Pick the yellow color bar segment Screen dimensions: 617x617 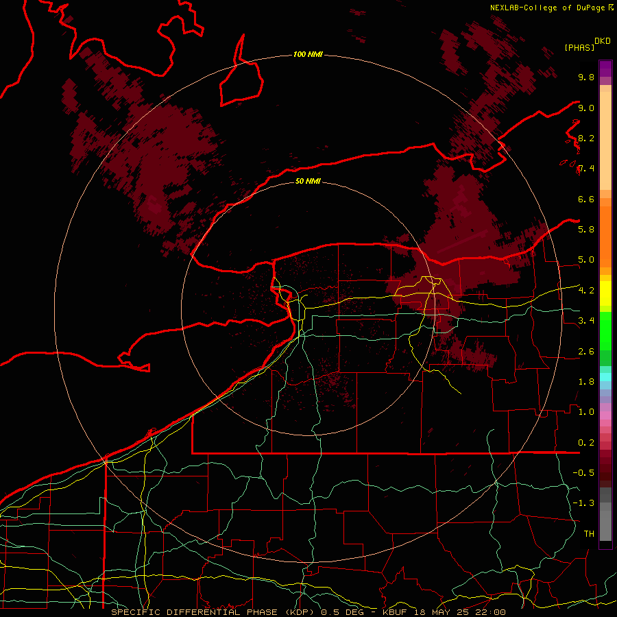pos(605,293)
